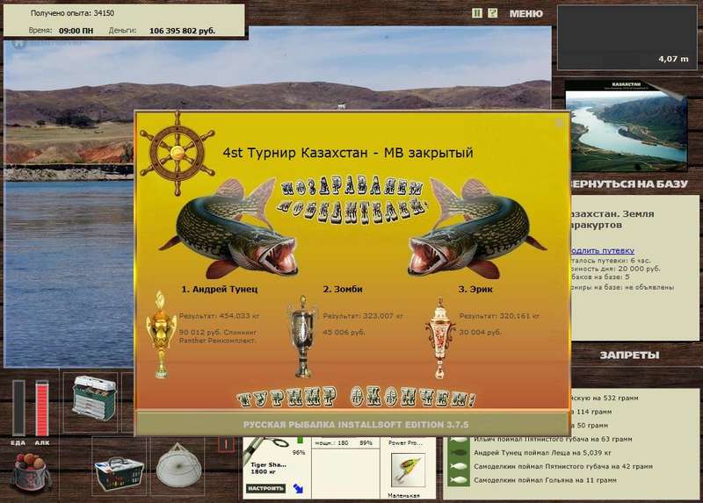Click the money value 106 395 802 руб.
The width and height of the screenshot is (703, 503).
pyautogui.click(x=182, y=31)
